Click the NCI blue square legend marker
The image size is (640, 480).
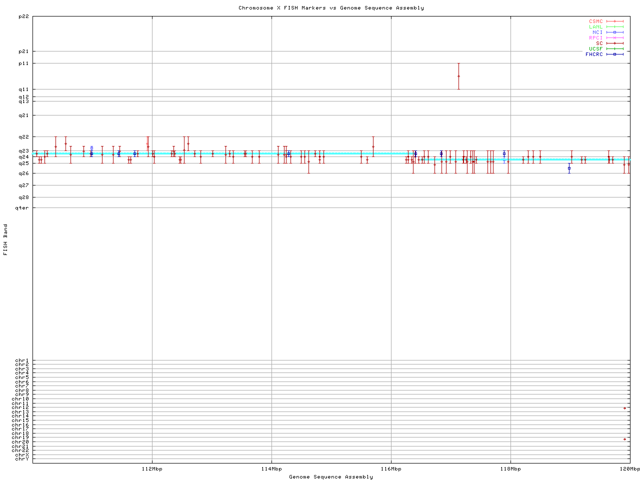point(614,32)
